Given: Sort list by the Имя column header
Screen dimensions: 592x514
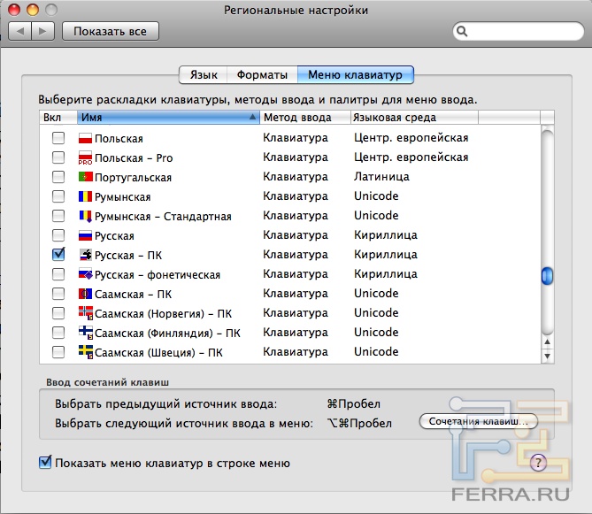Looking at the screenshot, I should coord(166,117).
